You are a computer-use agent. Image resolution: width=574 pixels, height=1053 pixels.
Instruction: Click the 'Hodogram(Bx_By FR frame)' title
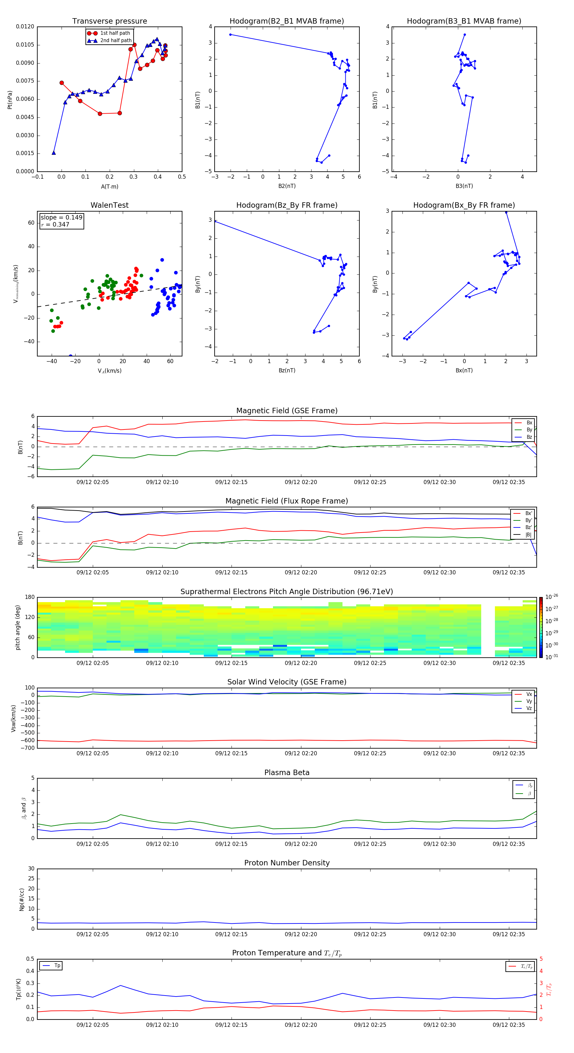pyautogui.click(x=464, y=205)
